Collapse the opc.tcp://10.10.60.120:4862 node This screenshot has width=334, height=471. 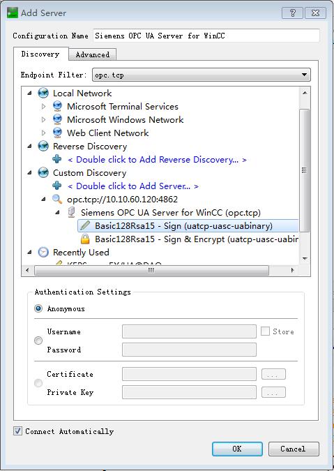[43, 200]
